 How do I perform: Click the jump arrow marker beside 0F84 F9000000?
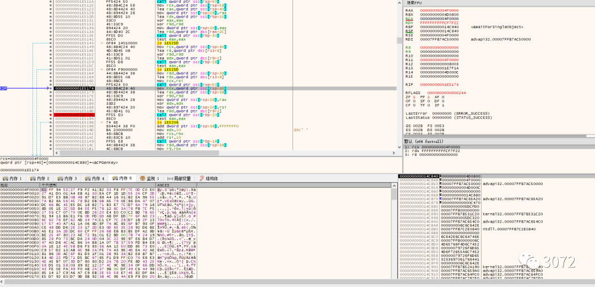pos(102,69)
